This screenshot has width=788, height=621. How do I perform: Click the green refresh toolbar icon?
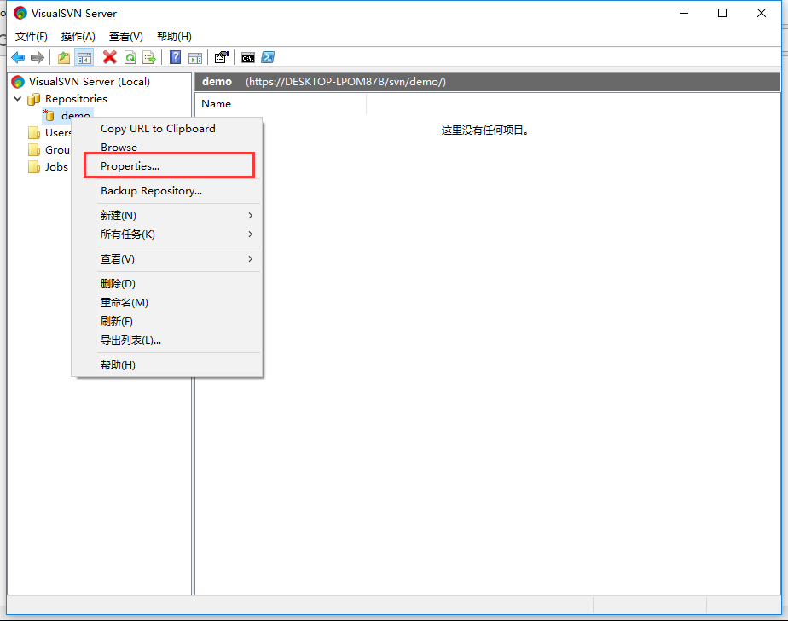(x=130, y=58)
